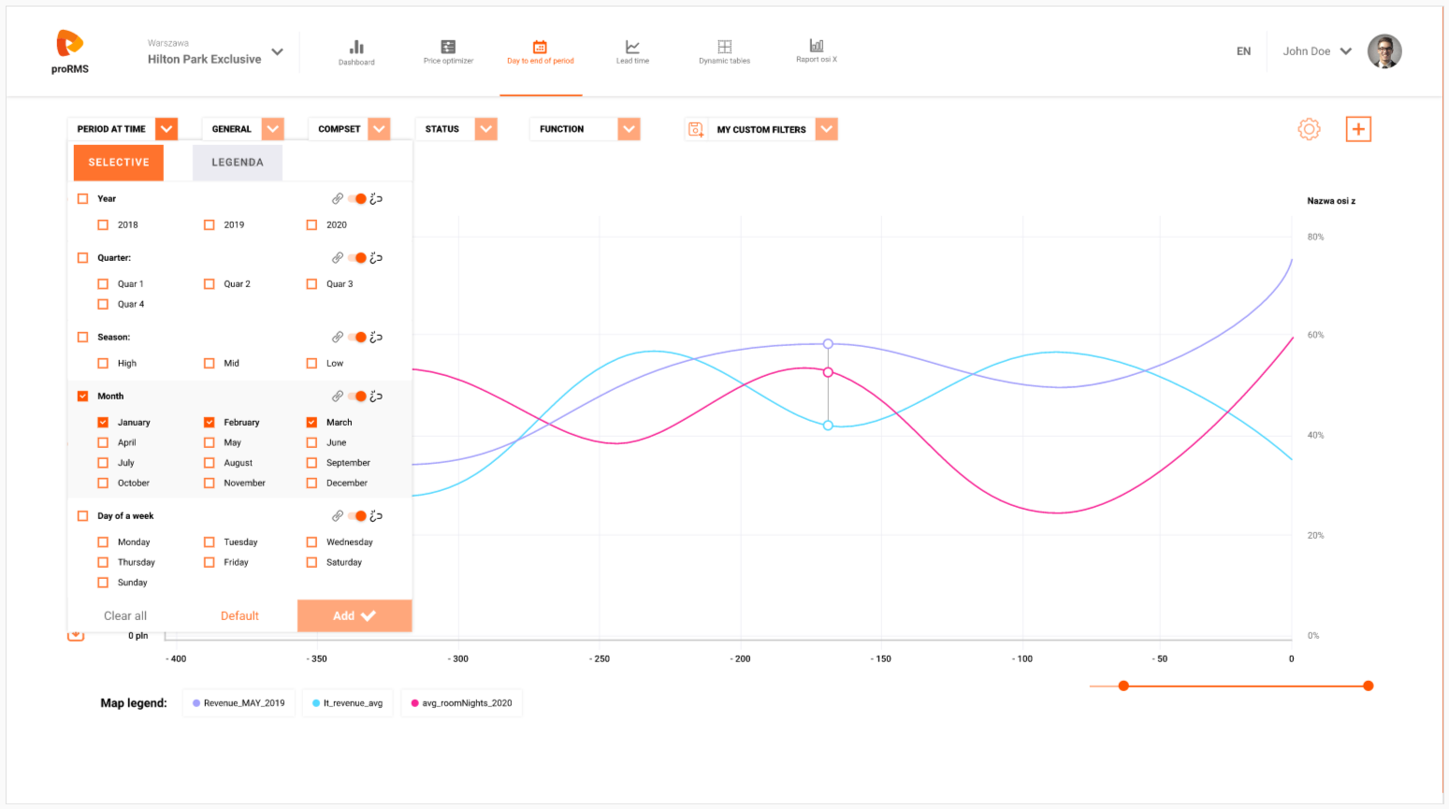Expand the MY CUSTOM FILTERS dropdown
Viewport: 1449px width, 809px height.
click(x=827, y=129)
